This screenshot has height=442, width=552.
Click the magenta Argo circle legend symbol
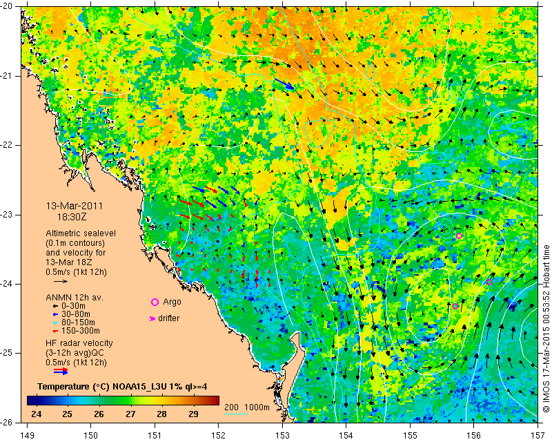[x=155, y=302]
